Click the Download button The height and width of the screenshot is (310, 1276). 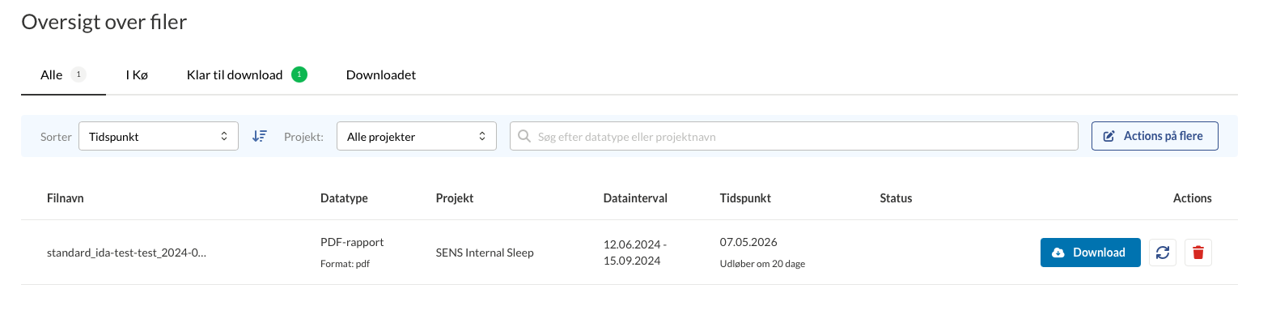pyautogui.click(x=1091, y=253)
